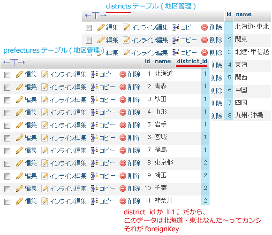Tick the checkbox beside 埼玉 row
Screen dimensions: 272x235
(8, 176)
